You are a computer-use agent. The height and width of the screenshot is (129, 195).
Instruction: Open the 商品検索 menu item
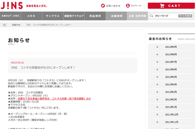tap(95, 16)
